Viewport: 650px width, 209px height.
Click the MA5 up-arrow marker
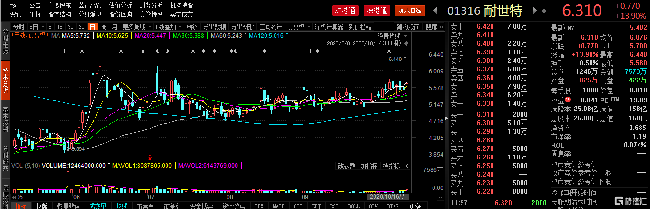pyautogui.click(x=93, y=35)
